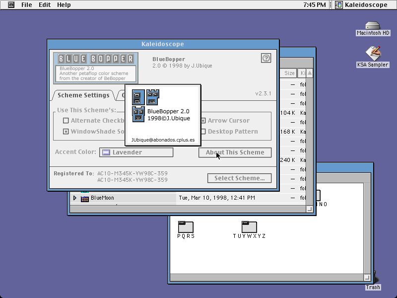Click the 7:45 PM menu bar clock
The width and height of the screenshot is (397, 298).
tap(315, 4)
